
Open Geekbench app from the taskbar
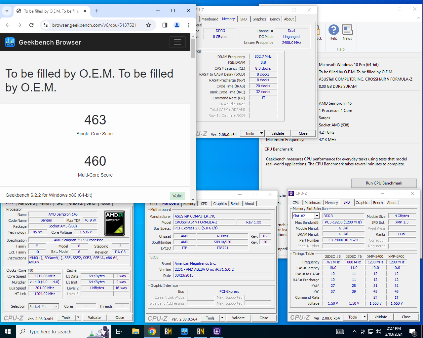click(x=184, y=331)
